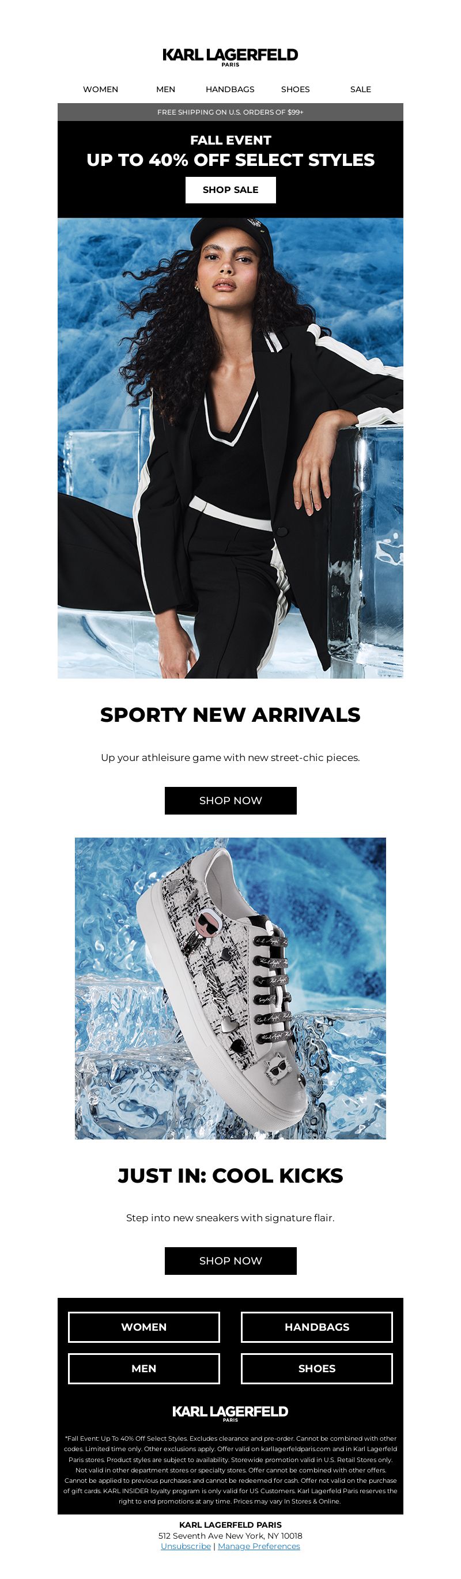Click the Sporty New Arrivals heading
461x1579 pixels.
[x=231, y=715]
